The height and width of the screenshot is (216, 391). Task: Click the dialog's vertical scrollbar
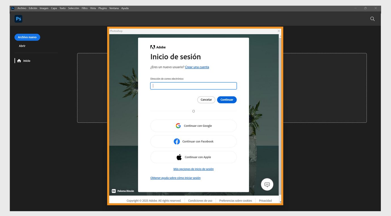pos(280,116)
